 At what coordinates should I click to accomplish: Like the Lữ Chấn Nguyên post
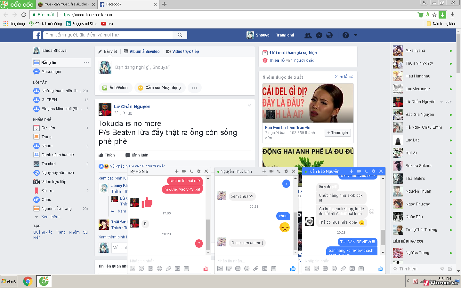coord(107,155)
